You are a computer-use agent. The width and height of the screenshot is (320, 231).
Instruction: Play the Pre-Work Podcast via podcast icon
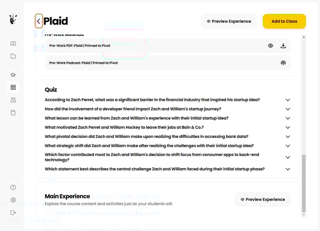click(283, 63)
